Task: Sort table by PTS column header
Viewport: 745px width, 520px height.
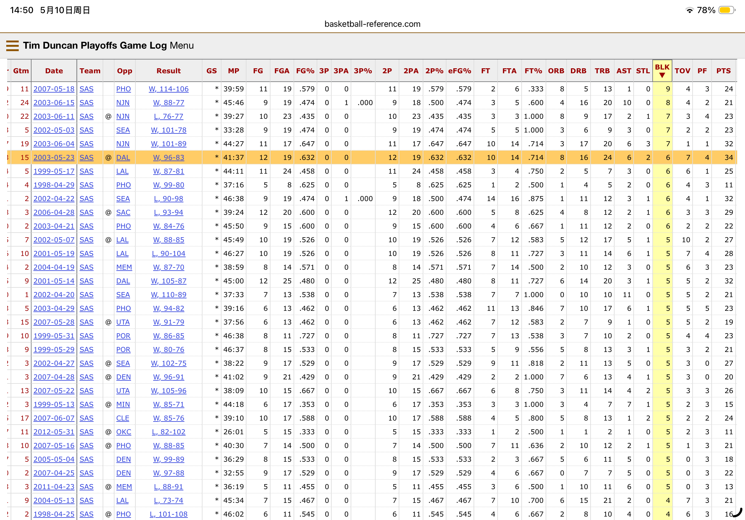Action: (x=723, y=71)
